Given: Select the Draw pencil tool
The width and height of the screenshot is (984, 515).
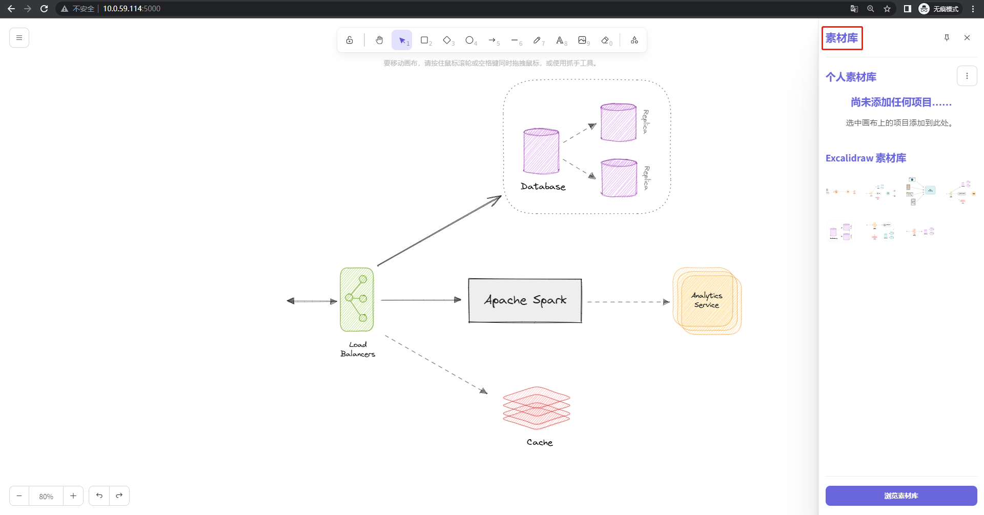Looking at the screenshot, I should 537,40.
